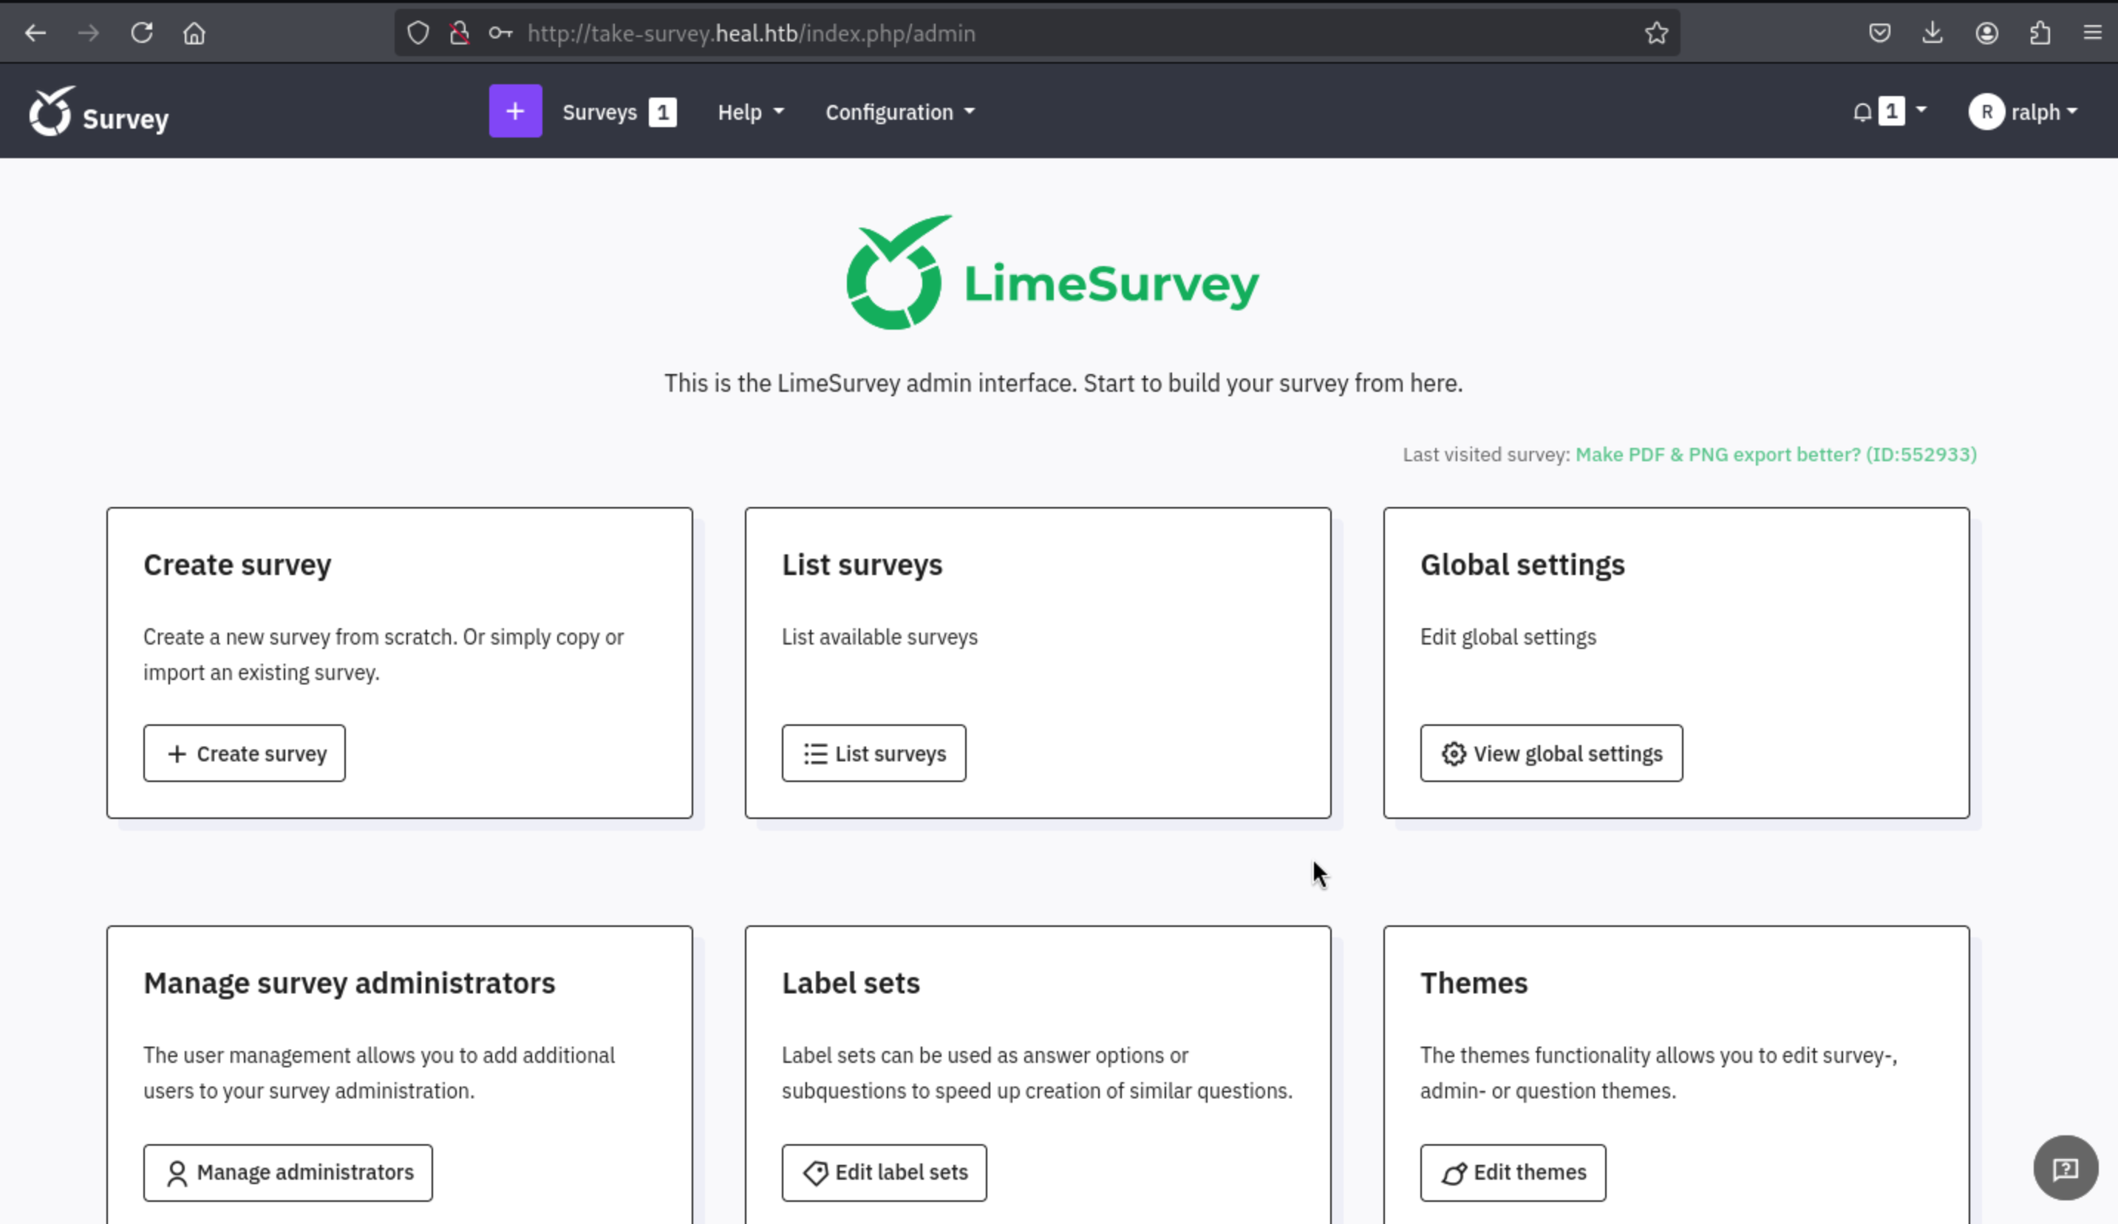Open the browser extensions puzzle icon
The width and height of the screenshot is (2118, 1224).
(x=2040, y=33)
